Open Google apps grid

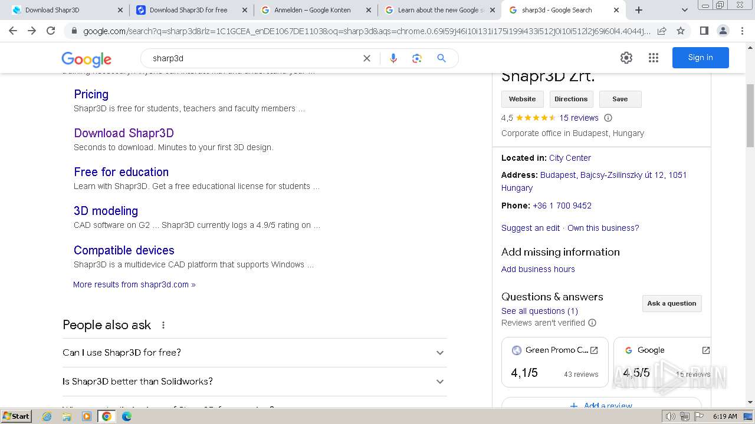pos(653,58)
